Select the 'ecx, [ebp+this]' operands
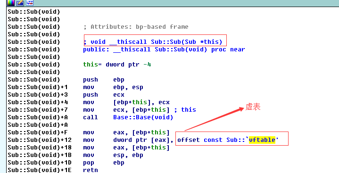339x173 pixels. (141, 110)
